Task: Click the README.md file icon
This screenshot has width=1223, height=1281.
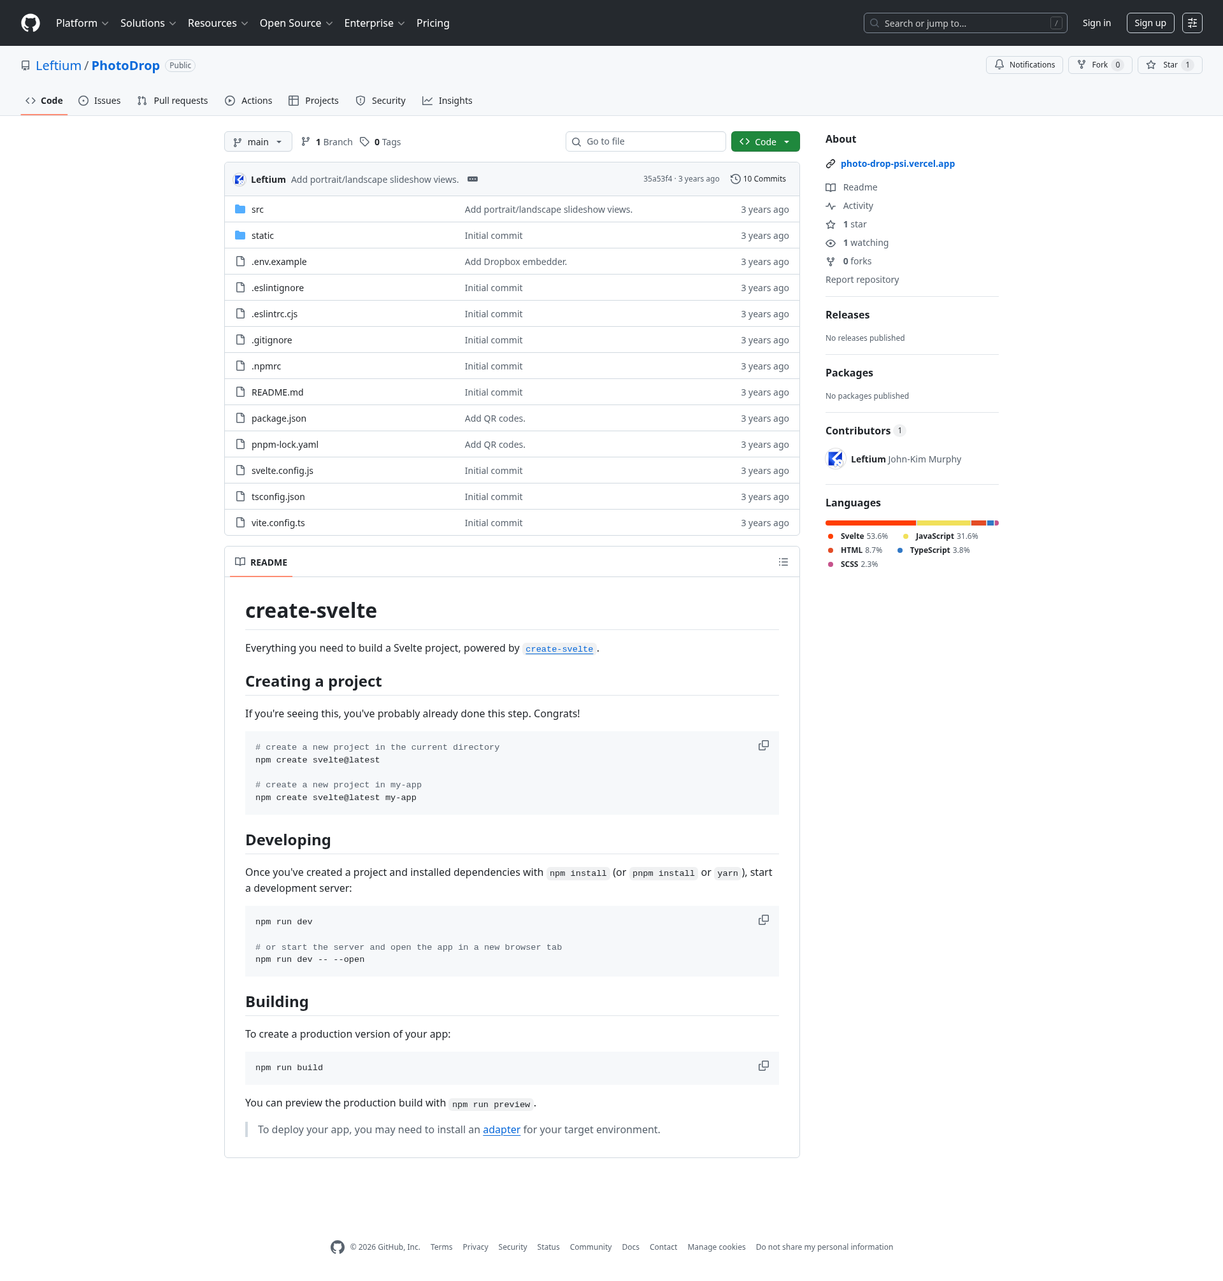Action: pos(240,392)
